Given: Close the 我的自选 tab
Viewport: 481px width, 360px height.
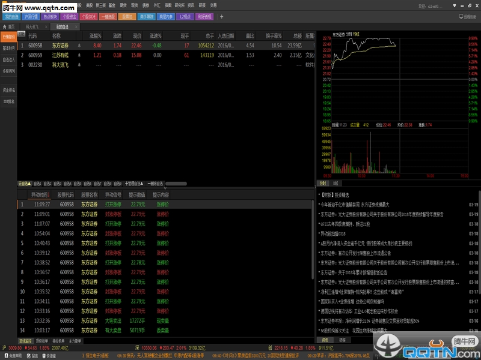Looking at the screenshot, I should pyautogui.click(x=76, y=27).
